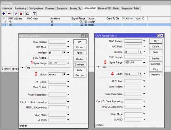Expand VLAN ID in reject rule dialog
171x130 pixels.
click(x=144, y=119)
